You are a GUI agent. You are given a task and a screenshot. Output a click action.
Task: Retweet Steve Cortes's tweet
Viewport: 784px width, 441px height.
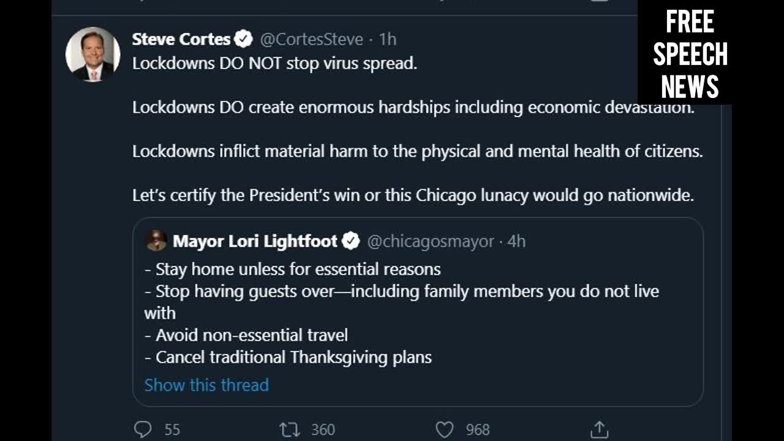[289, 429]
